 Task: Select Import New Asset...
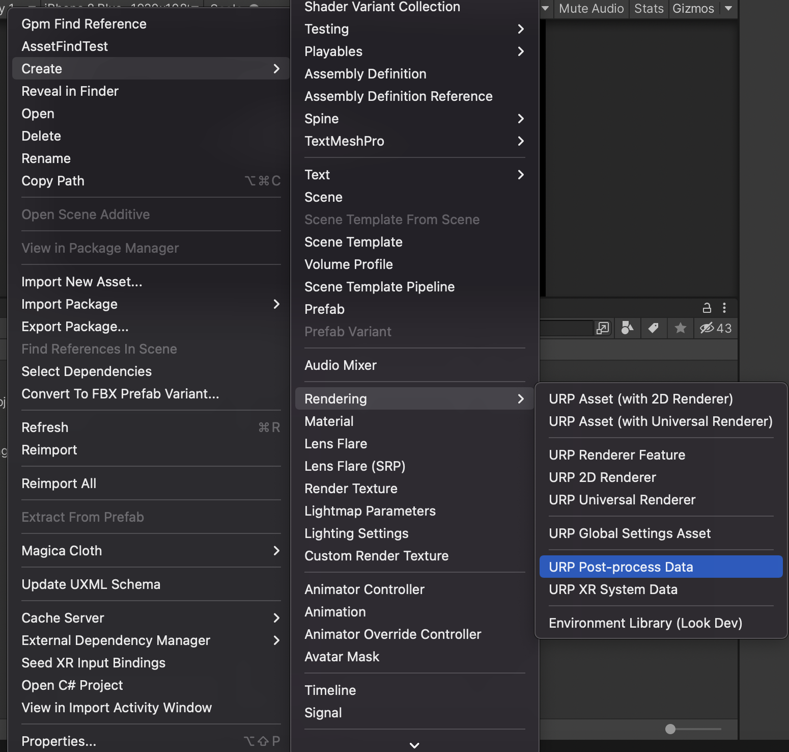(151, 282)
